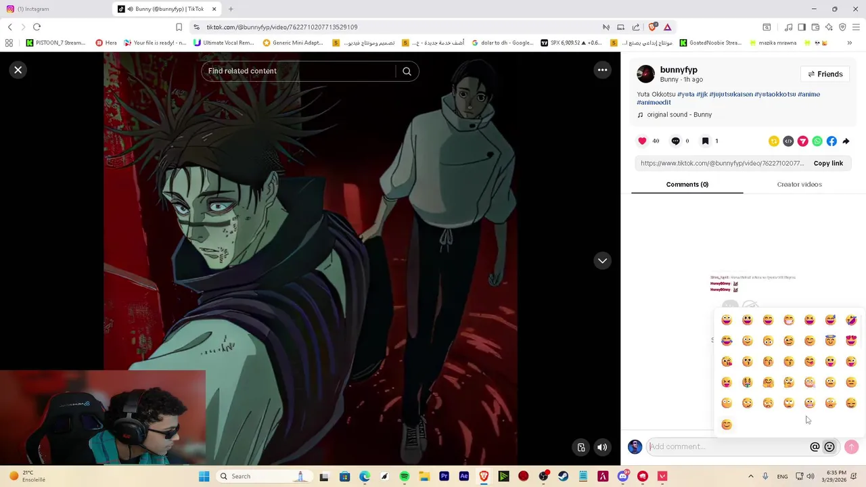Close the TikTok video viewer
Viewport: 866px width, 487px height.
18,70
